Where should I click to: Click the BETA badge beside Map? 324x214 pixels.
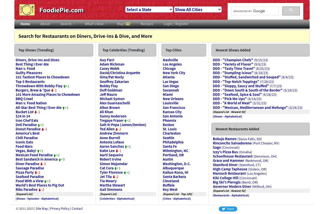click(127, 24)
